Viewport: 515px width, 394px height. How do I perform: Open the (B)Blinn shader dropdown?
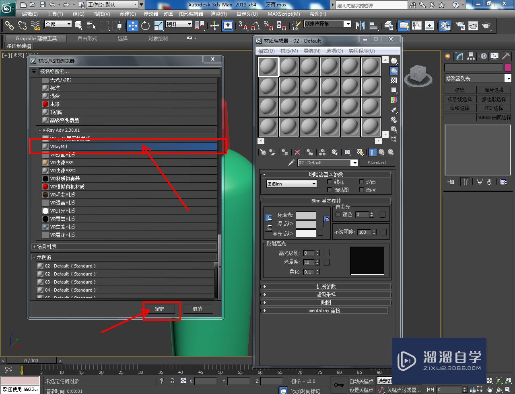[291, 184]
